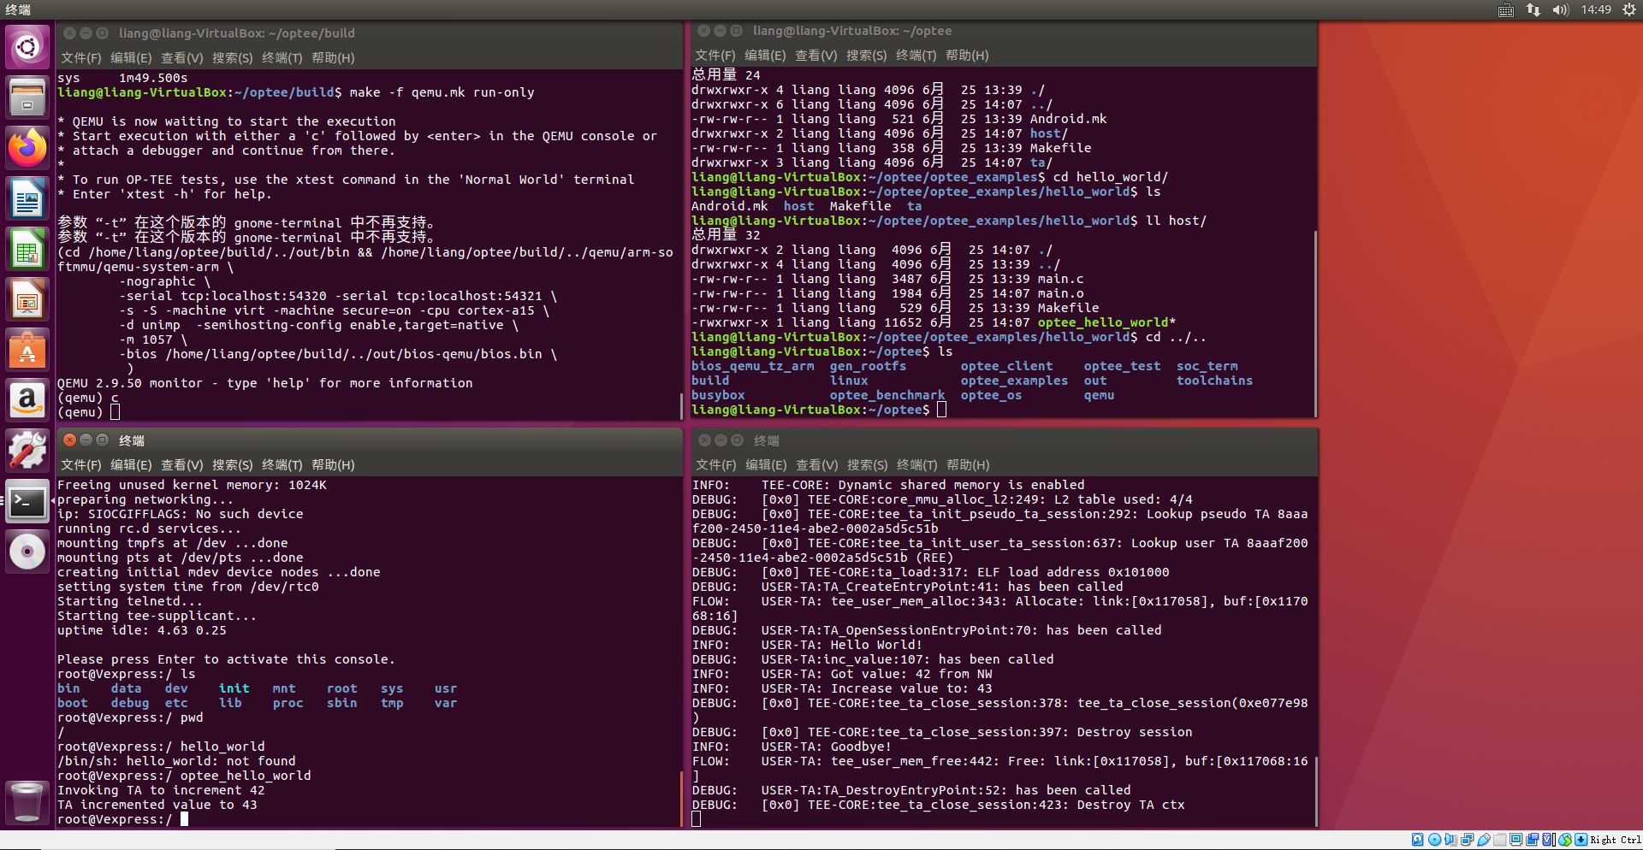Open LibreOffice Calc from the launcher
The width and height of the screenshot is (1643, 850).
click(27, 249)
